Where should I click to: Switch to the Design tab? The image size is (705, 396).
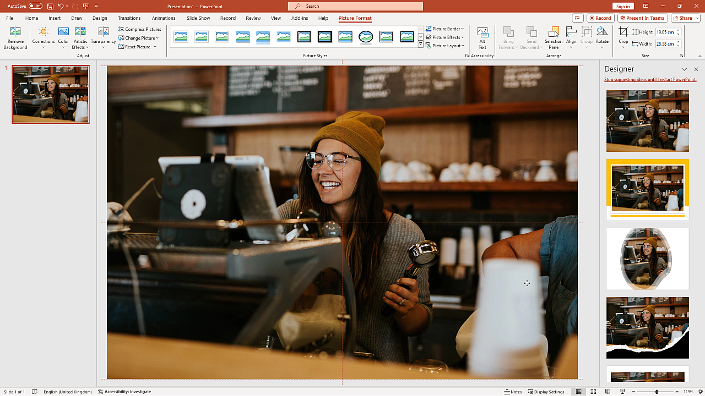[x=100, y=18]
